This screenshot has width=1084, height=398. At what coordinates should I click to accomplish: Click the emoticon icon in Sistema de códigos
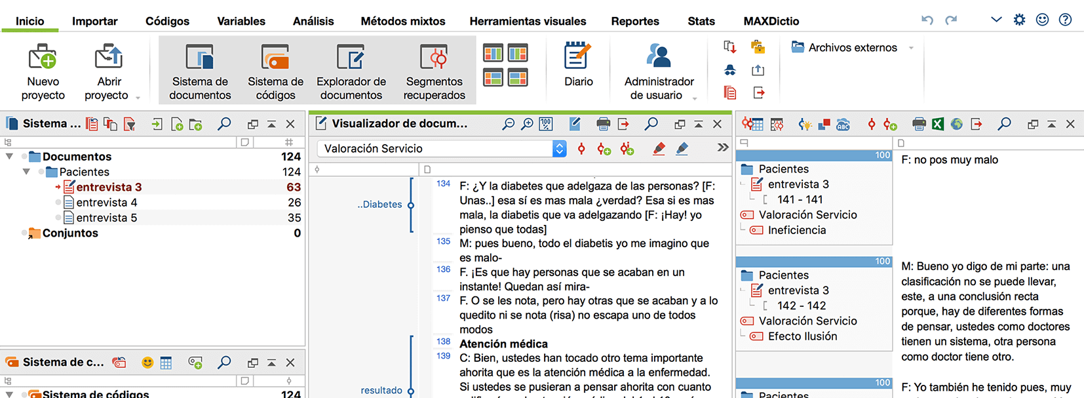coord(147,363)
